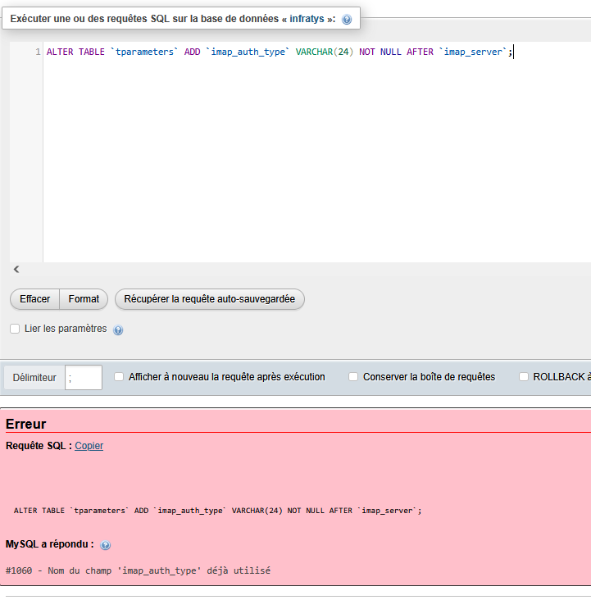The image size is (591, 609).
Task: Click the Délimiteur label
Action: click(34, 378)
